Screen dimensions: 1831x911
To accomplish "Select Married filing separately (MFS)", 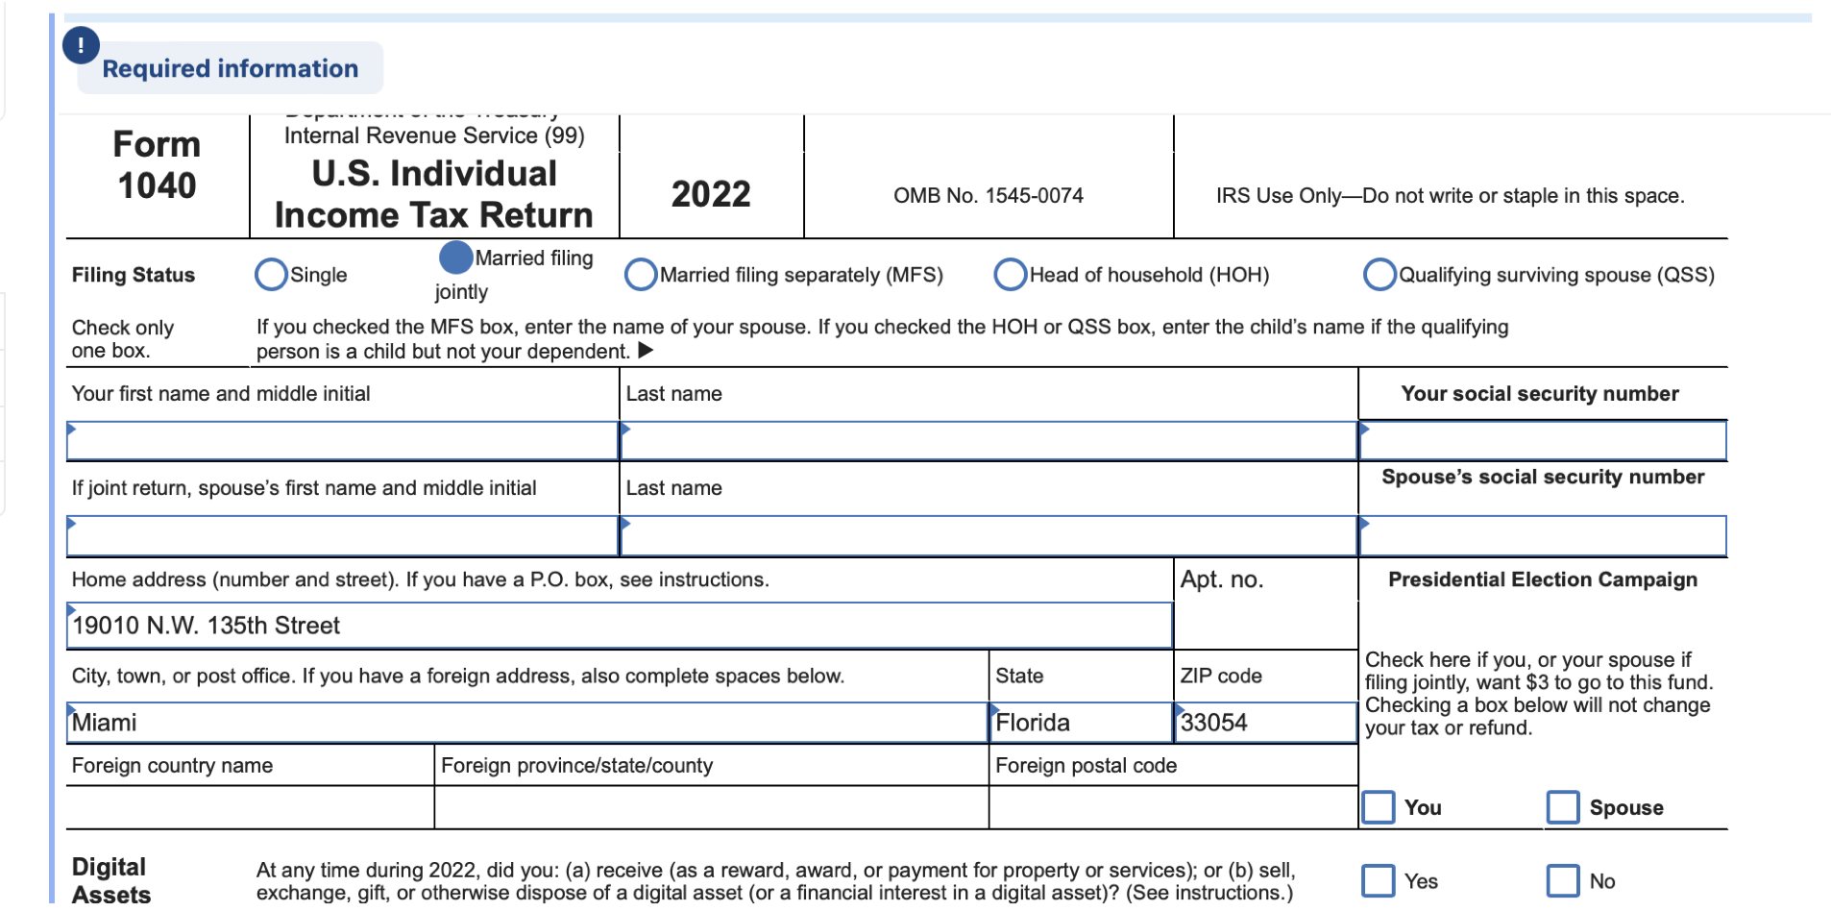I will pyautogui.click(x=640, y=275).
